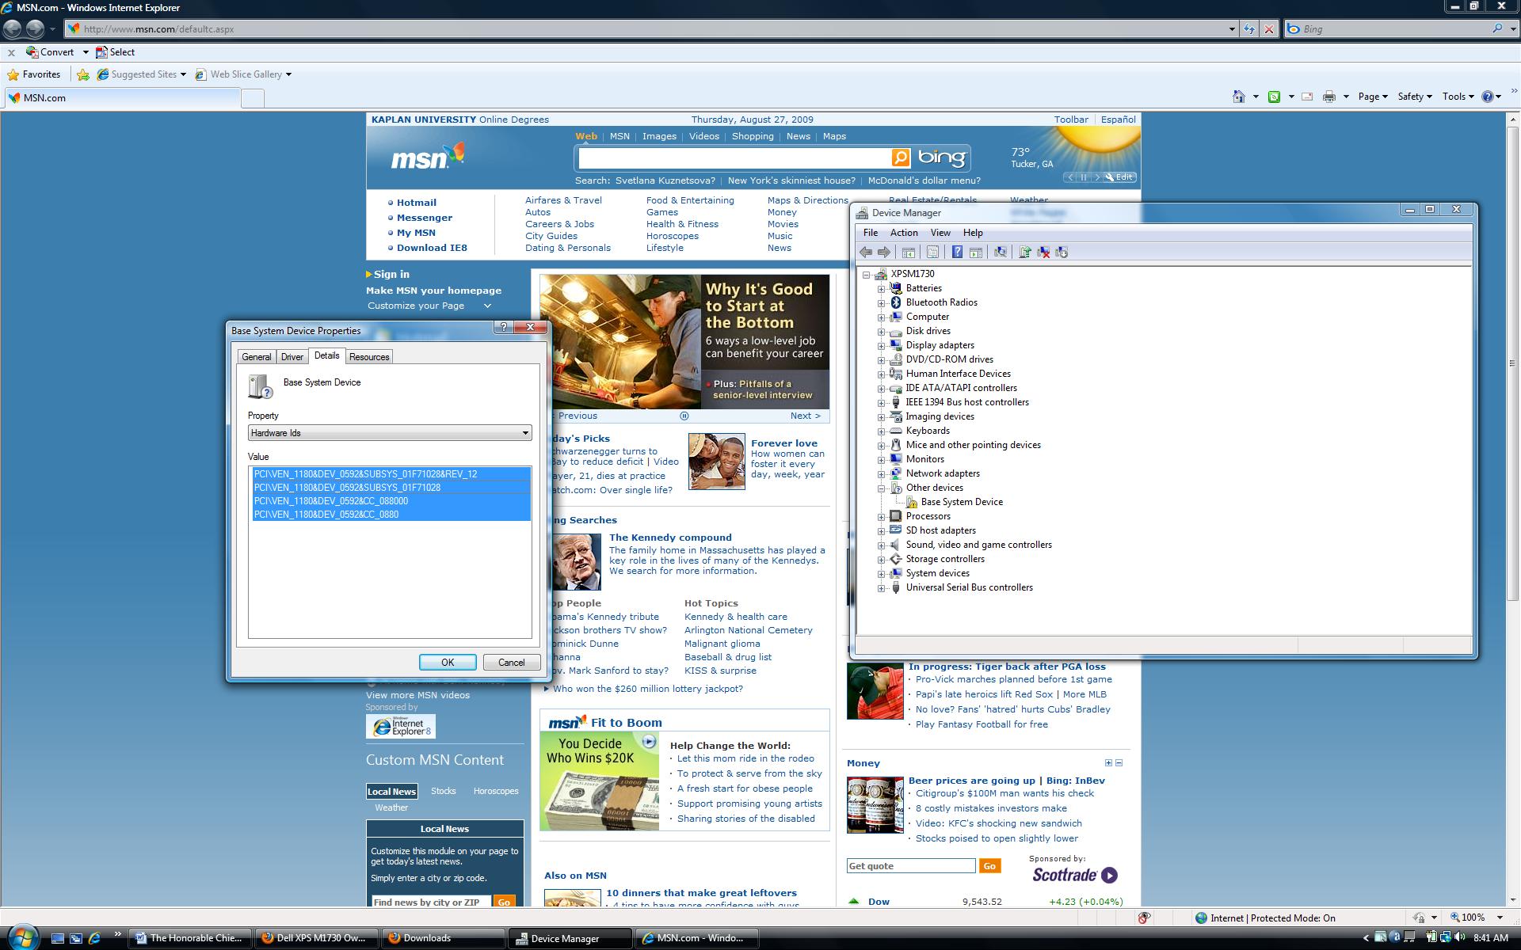Image resolution: width=1521 pixels, height=950 pixels.
Task: Switch to Driver tab in properties dialog
Action: point(292,357)
